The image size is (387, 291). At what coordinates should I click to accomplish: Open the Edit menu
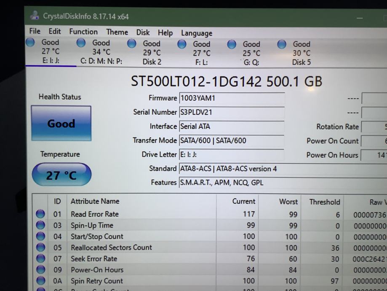click(55, 31)
